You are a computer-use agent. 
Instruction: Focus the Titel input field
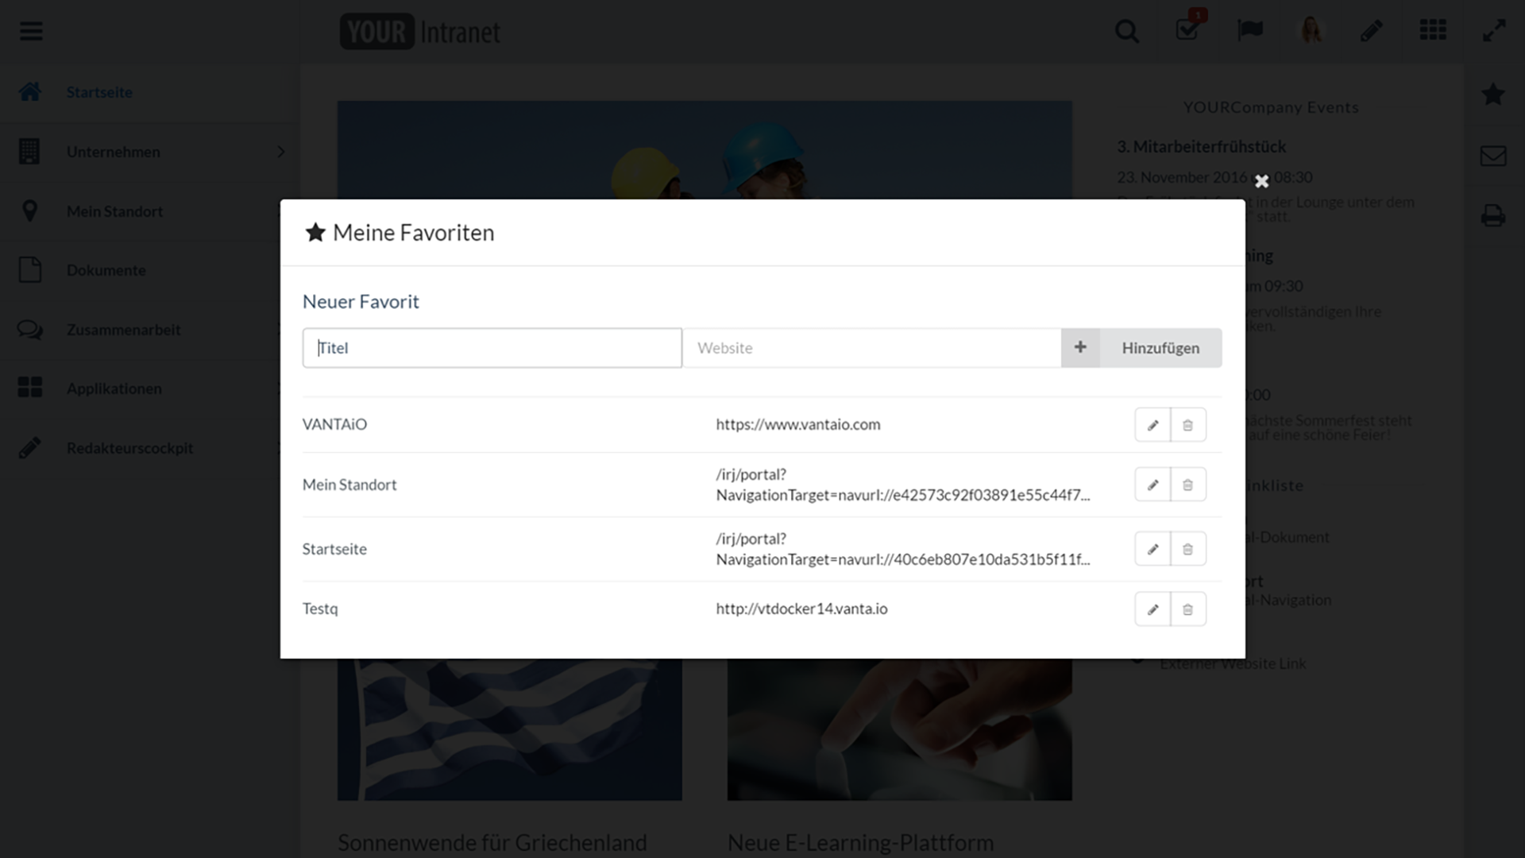point(492,348)
